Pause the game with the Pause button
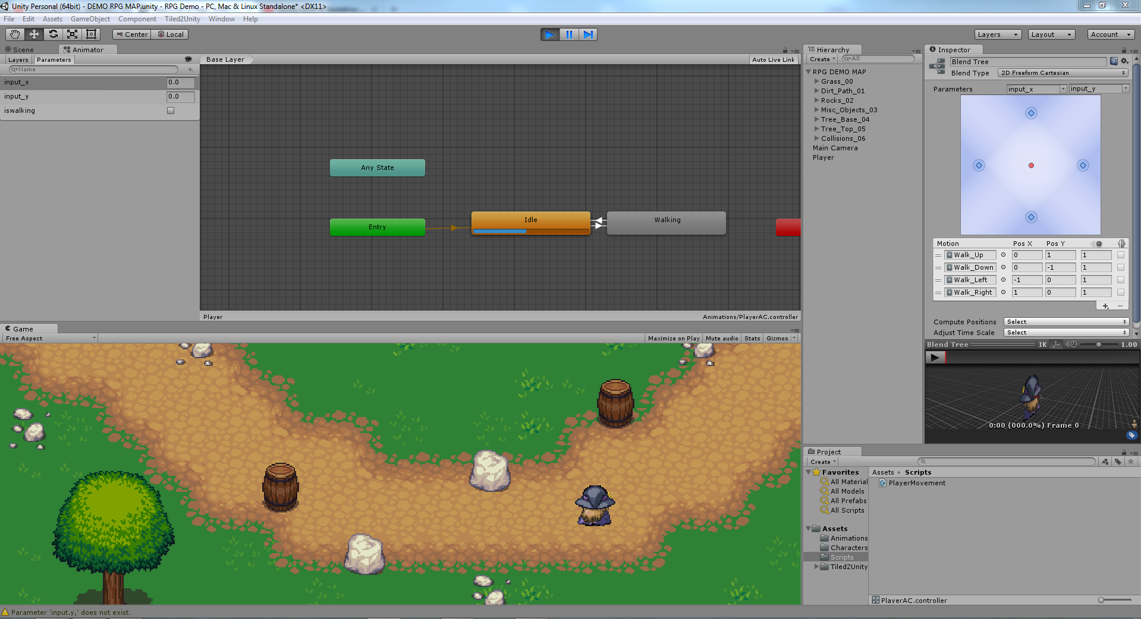 point(569,34)
